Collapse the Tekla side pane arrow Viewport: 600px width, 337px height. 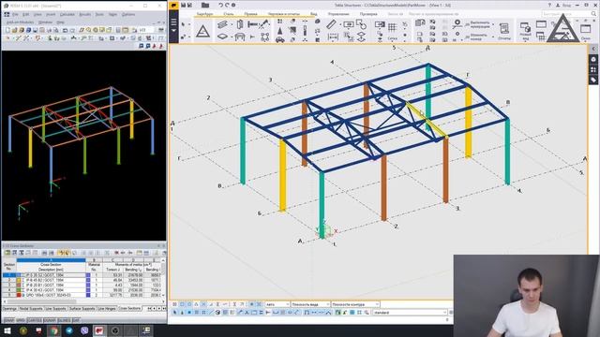[593, 49]
